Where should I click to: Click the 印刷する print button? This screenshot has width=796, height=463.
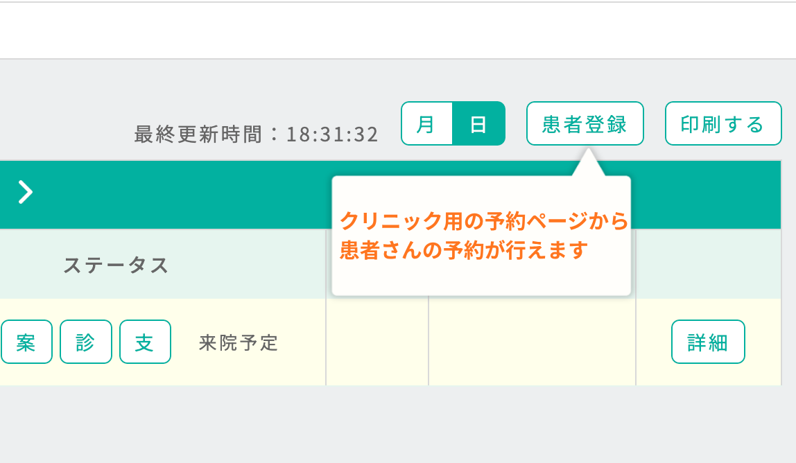tap(723, 124)
